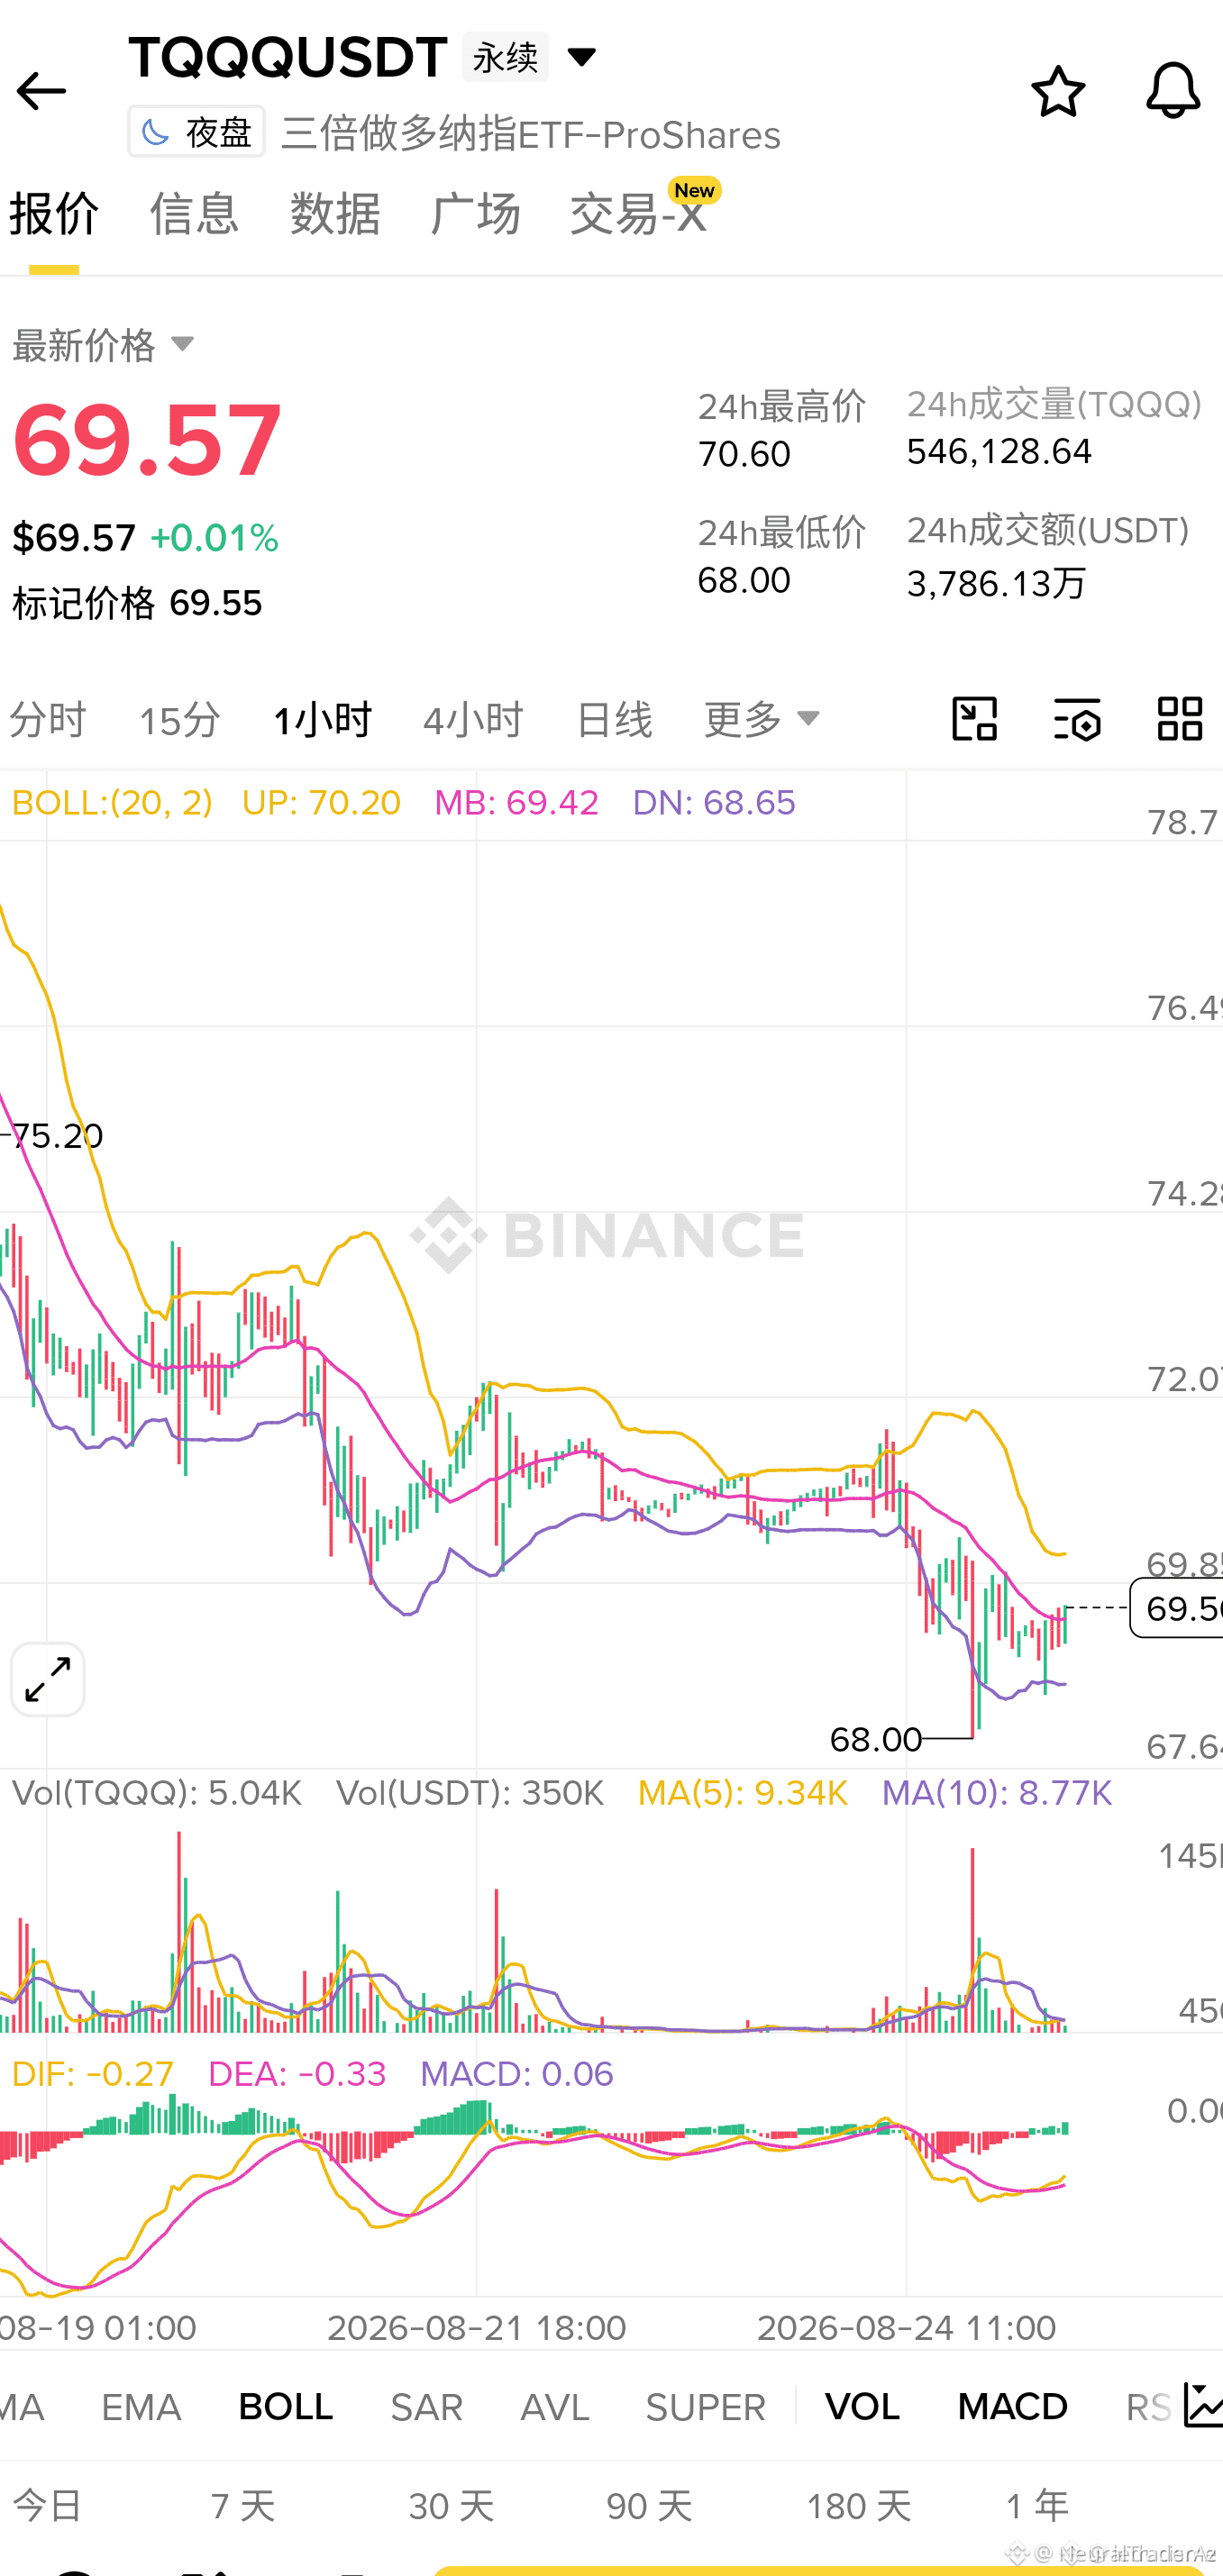
Task: Toggle the EMA indicator
Action: click(x=141, y=2407)
